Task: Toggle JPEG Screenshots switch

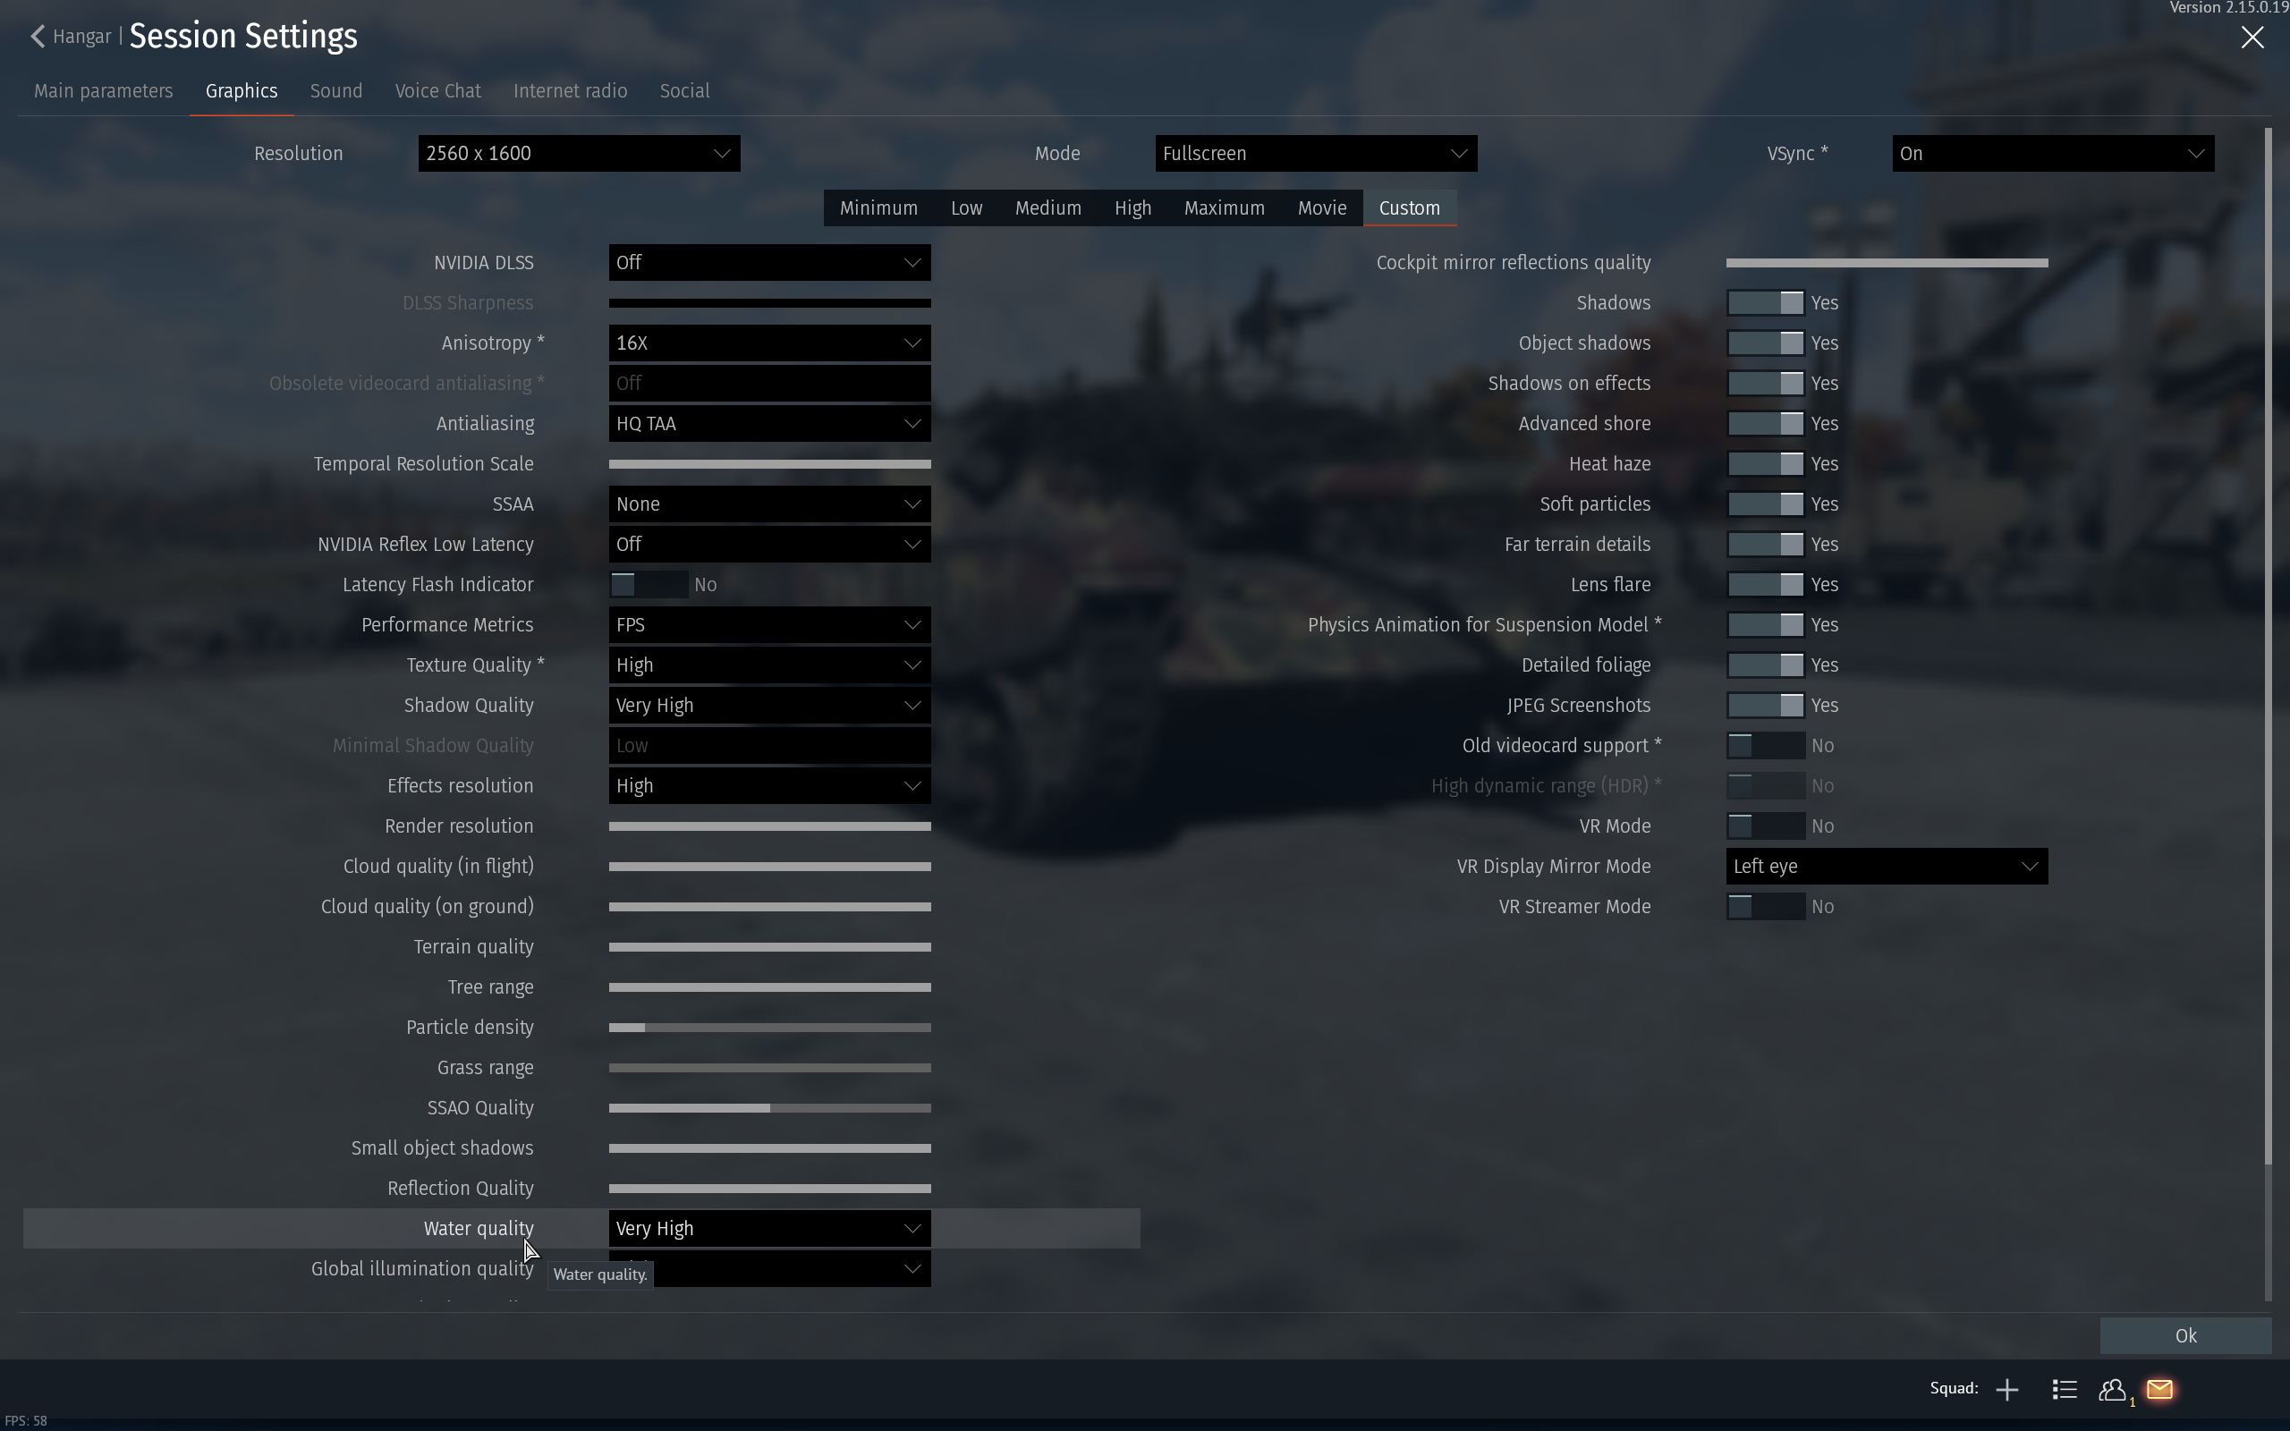Action: point(1766,705)
